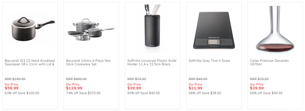Select the crossed-out RRP $499.99 text
305x111 pixels.
pyautogui.click(x=77, y=79)
